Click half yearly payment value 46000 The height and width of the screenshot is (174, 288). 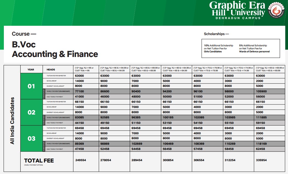(x=105, y=96)
